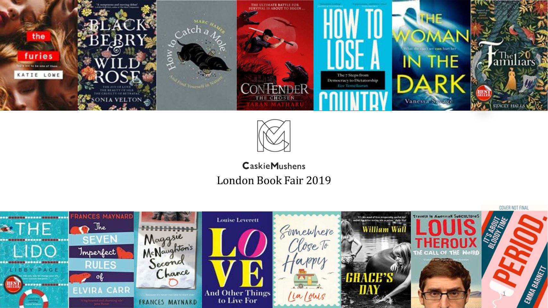Click The Lido book cover
The image size is (548, 308).
point(34,260)
